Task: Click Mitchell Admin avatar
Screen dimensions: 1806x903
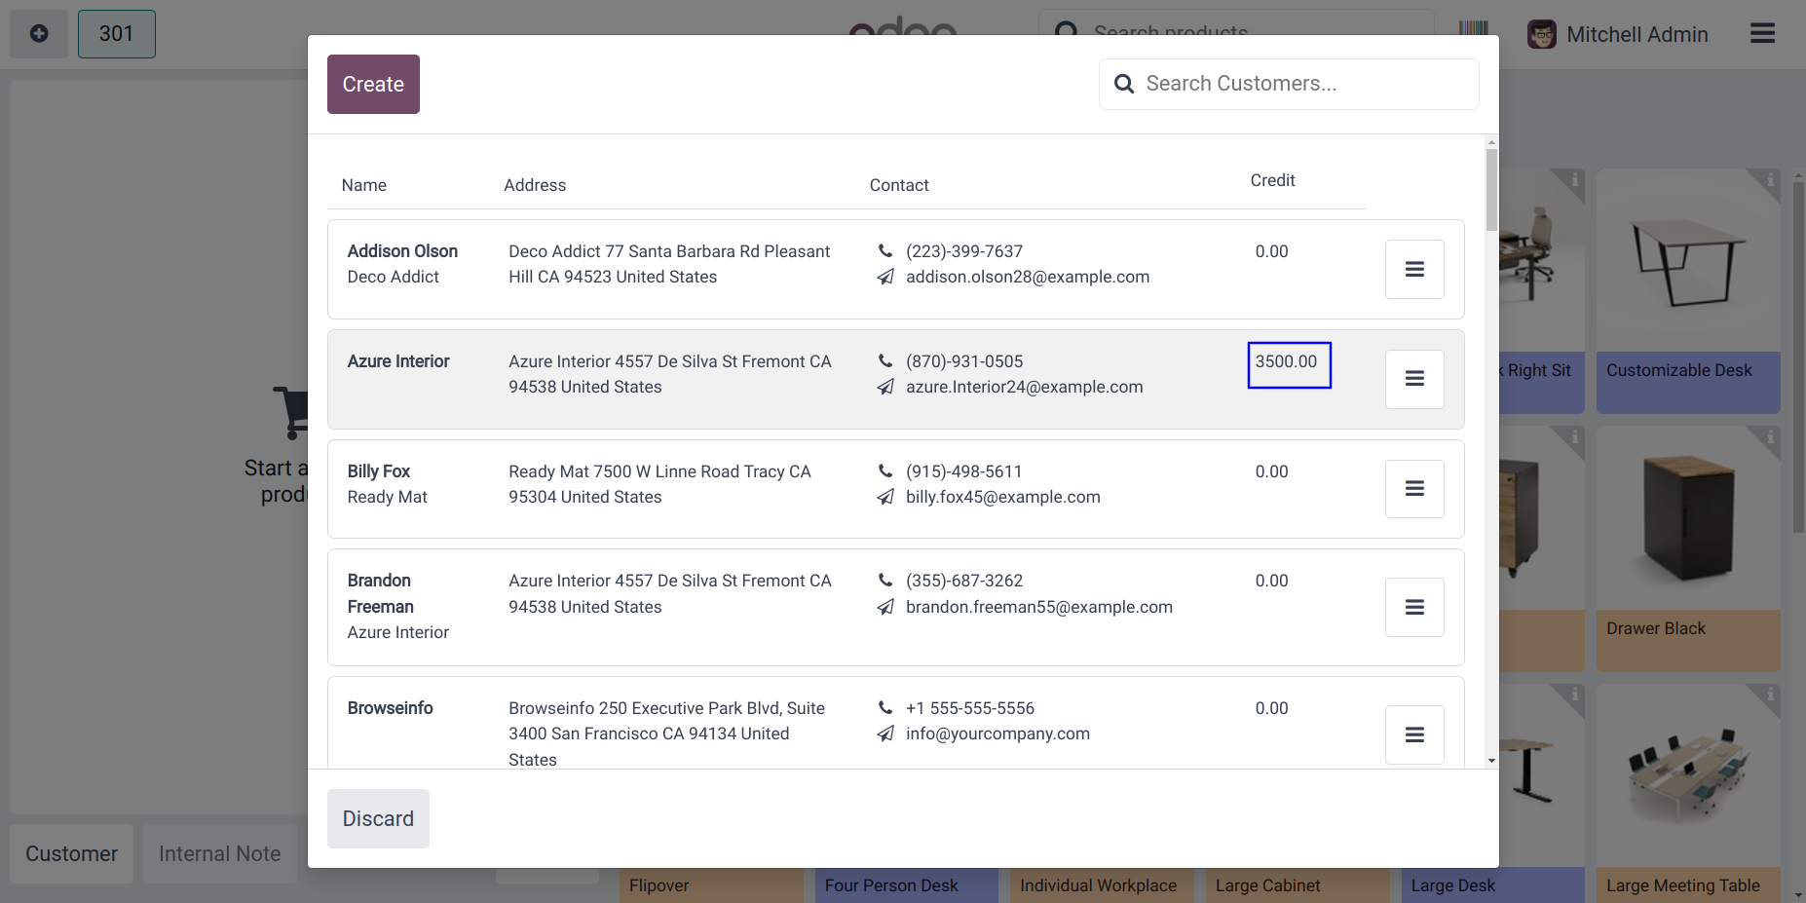Action: [x=1541, y=35]
